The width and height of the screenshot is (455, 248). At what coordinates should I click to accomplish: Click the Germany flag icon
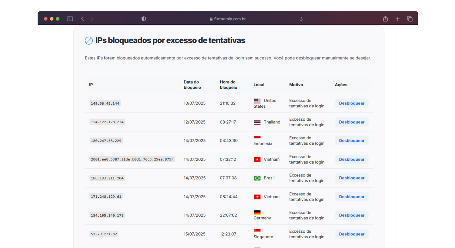click(x=257, y=212)
